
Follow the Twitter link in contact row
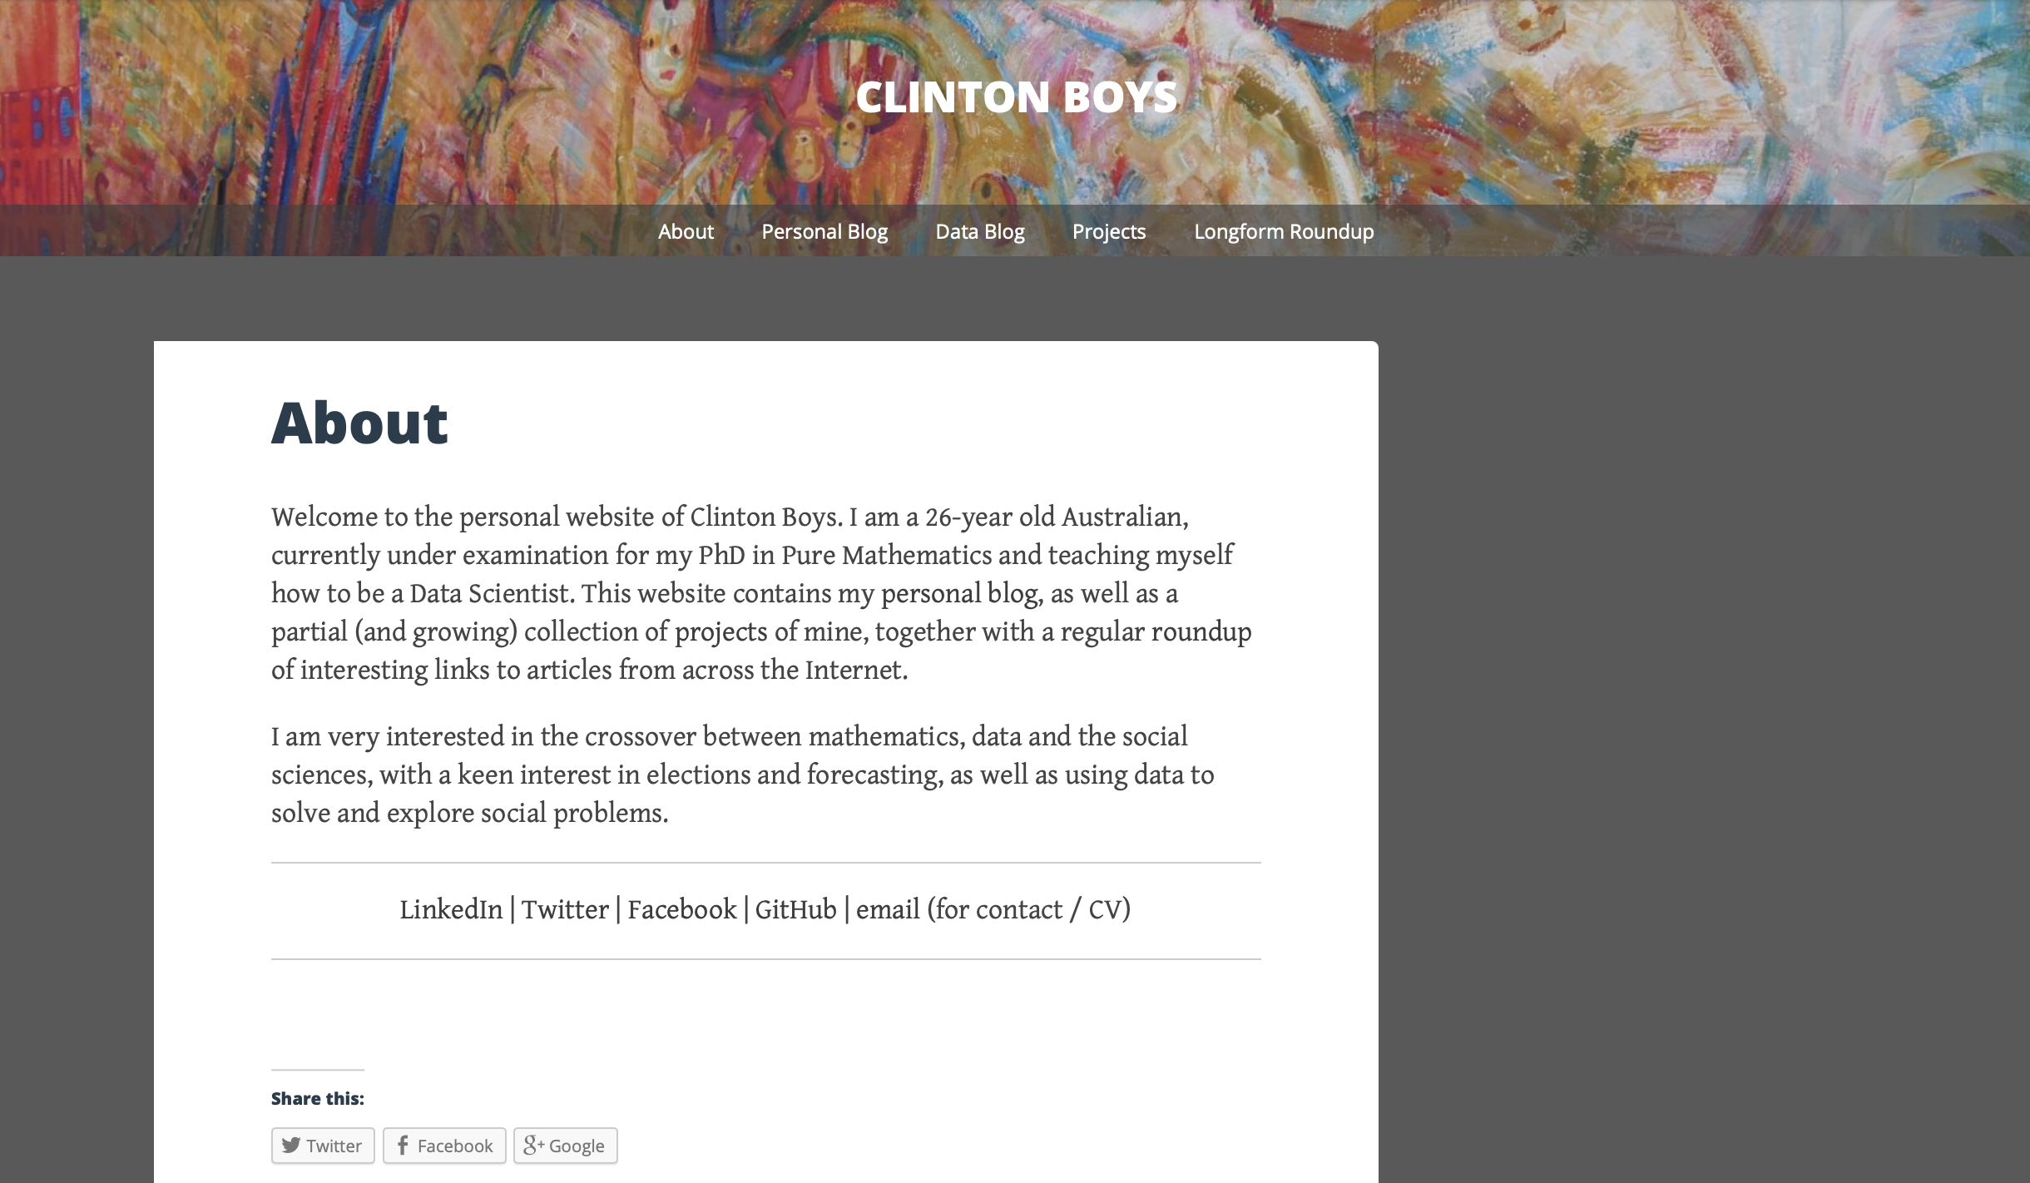565,909
